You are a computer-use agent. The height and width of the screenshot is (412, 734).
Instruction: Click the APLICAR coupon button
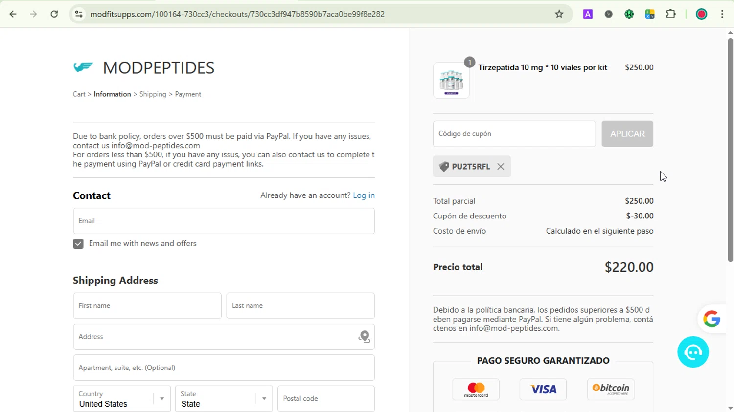627,134
